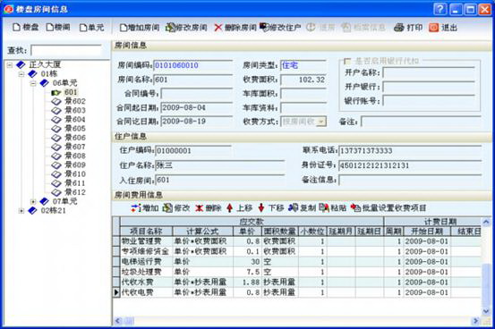Click the 合同编号 field
Viewport: 495px width, 329px height.
(197, 94)
